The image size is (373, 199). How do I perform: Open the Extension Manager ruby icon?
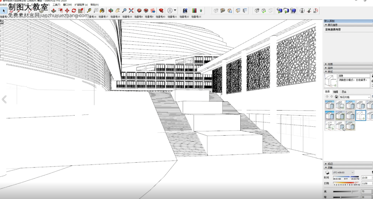pos(161,10)
